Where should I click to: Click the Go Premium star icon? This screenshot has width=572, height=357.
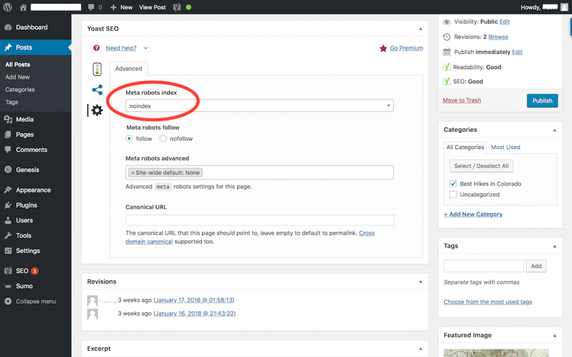point(383,48)
